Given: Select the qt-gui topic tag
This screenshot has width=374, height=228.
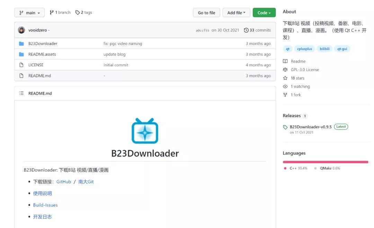Looking at the screenshot, I should (342, 49).
